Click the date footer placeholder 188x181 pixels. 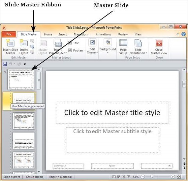tap(68, 166)
